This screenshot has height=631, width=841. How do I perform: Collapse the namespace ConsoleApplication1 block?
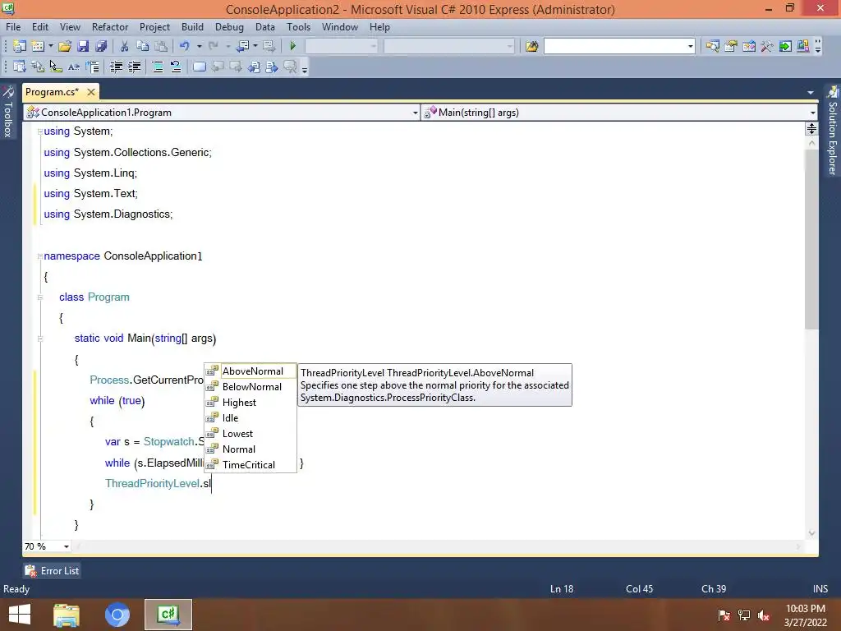(x=40, y=256)
